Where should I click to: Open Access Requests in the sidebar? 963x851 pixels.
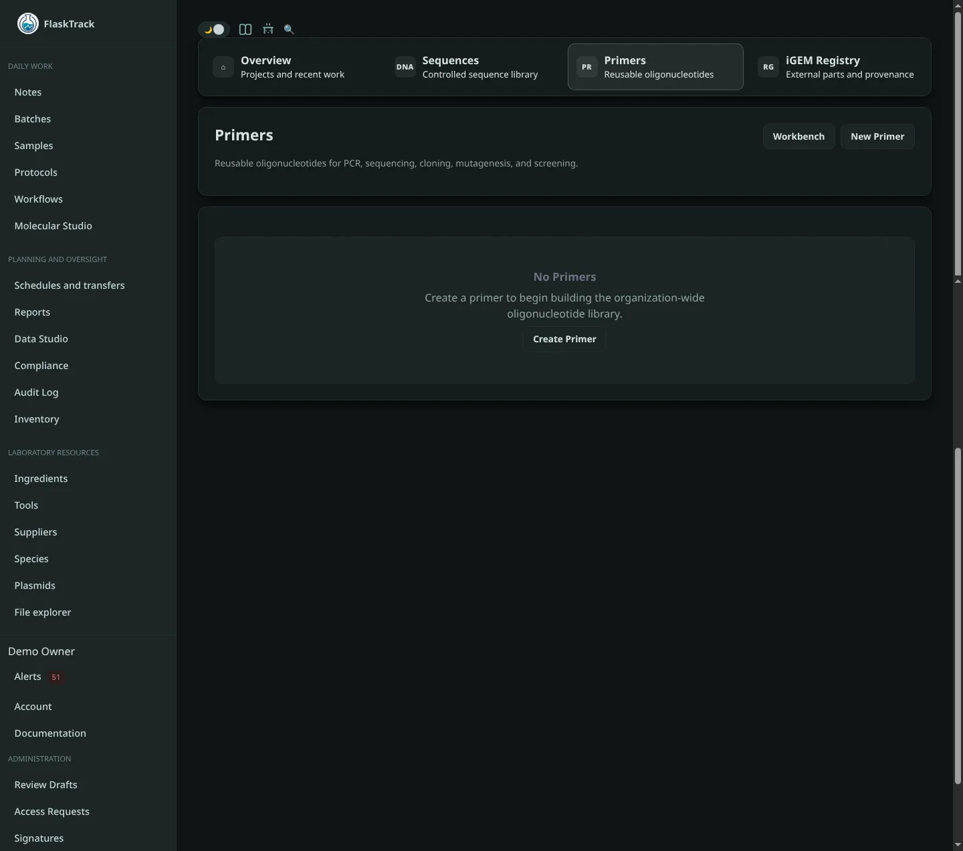click(x=88, y=812)
